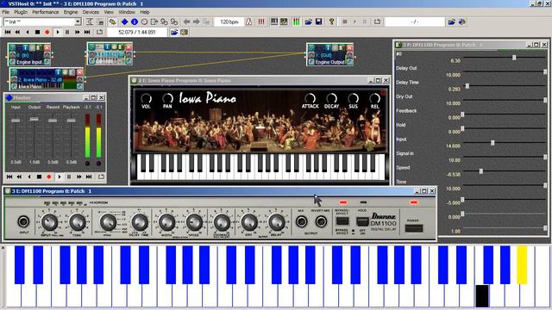Click the yellow highlighted key on bottom keyboard
This screenshot has width=552, height=310.
click(522, 265)
